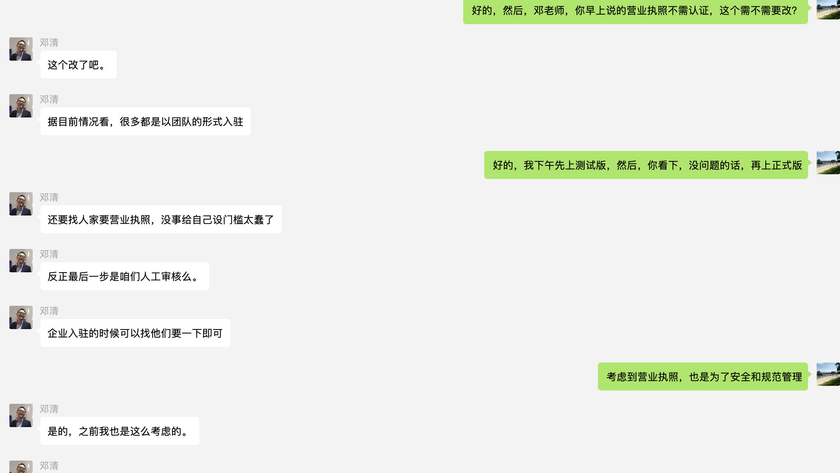The width and height of the screenshot is (840, 473).
Task: Click bubble 反正最后一步是咱们人工审核么。
Action: pyautogui.click(x=125, y=276)
